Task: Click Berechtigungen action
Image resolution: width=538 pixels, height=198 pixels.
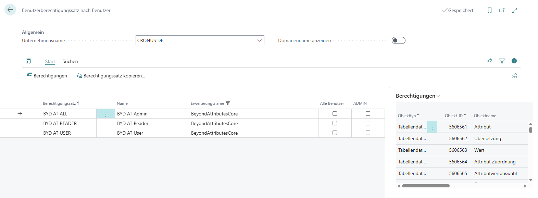Action: (47, 76)
